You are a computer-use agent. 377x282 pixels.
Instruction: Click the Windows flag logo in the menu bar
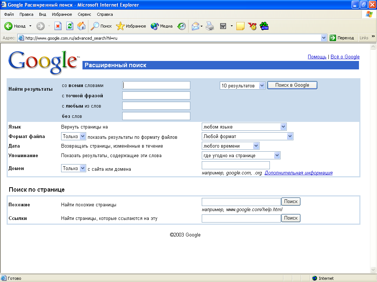(369, 14)
